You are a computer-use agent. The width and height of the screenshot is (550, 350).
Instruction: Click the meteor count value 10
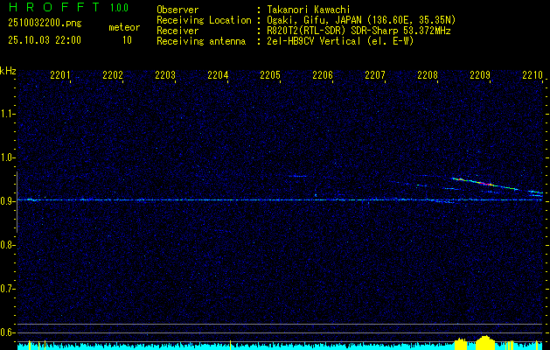(x=127, y=40)
